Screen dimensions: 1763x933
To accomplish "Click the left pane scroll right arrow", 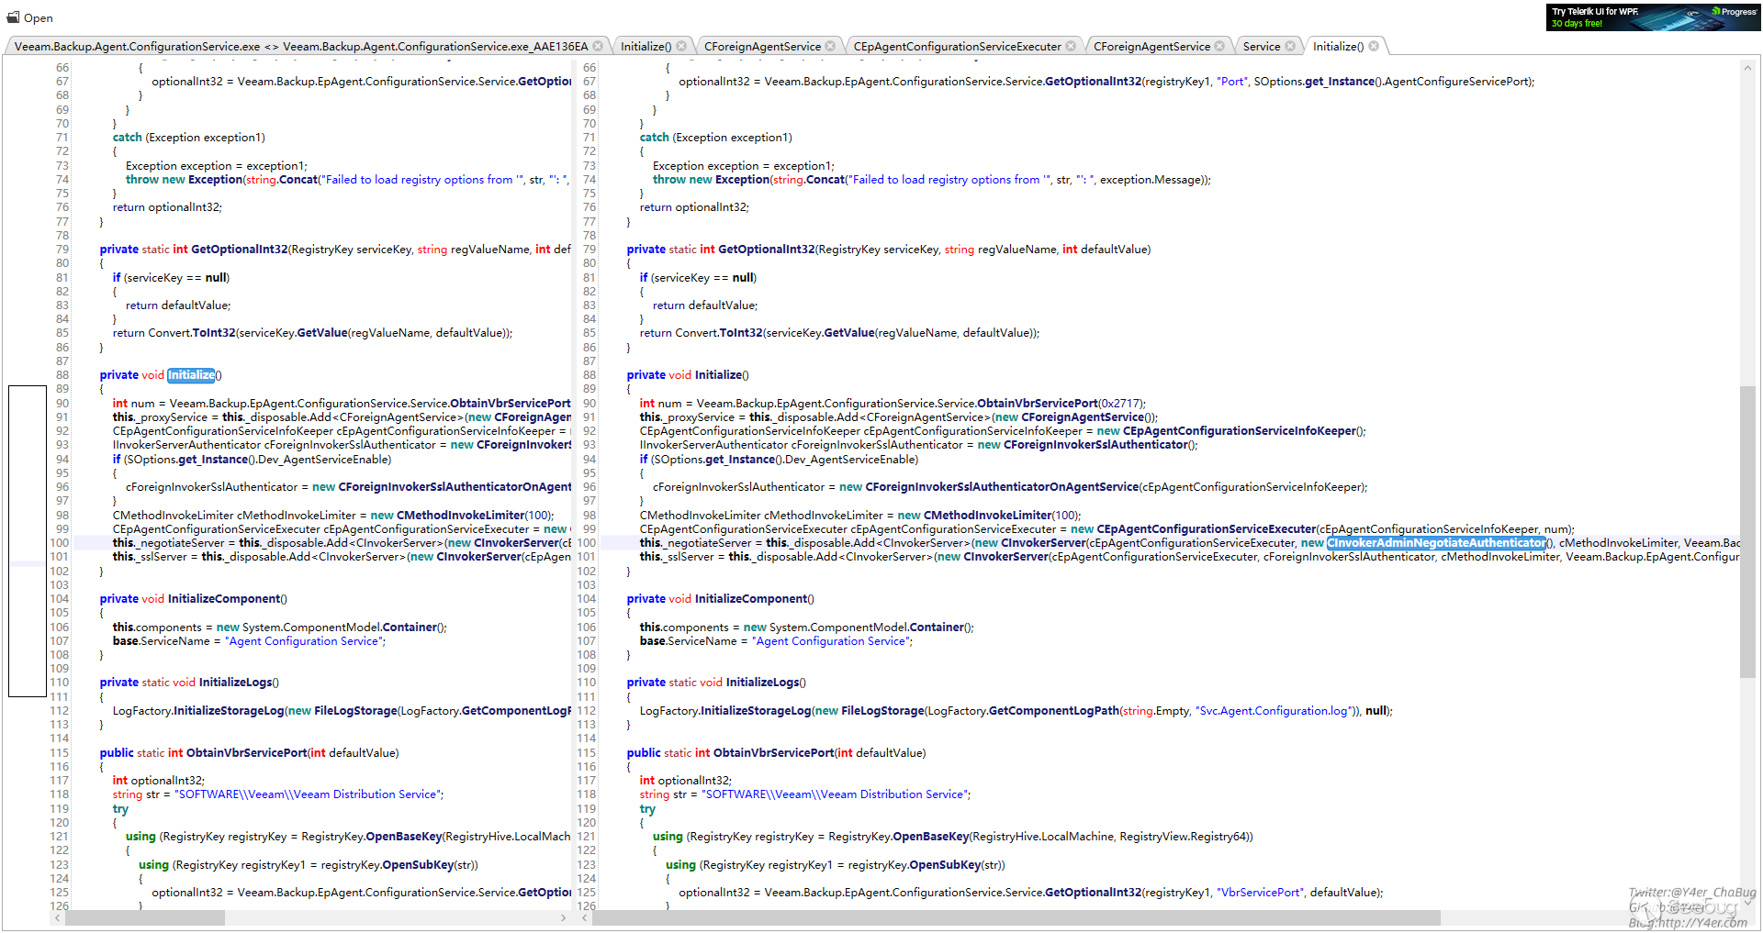I will (x=563, y=917).
